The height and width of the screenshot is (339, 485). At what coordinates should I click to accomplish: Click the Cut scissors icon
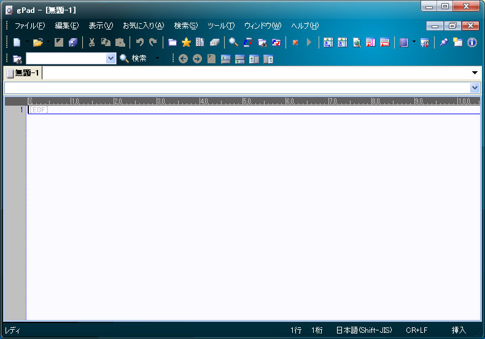(91, 42)
